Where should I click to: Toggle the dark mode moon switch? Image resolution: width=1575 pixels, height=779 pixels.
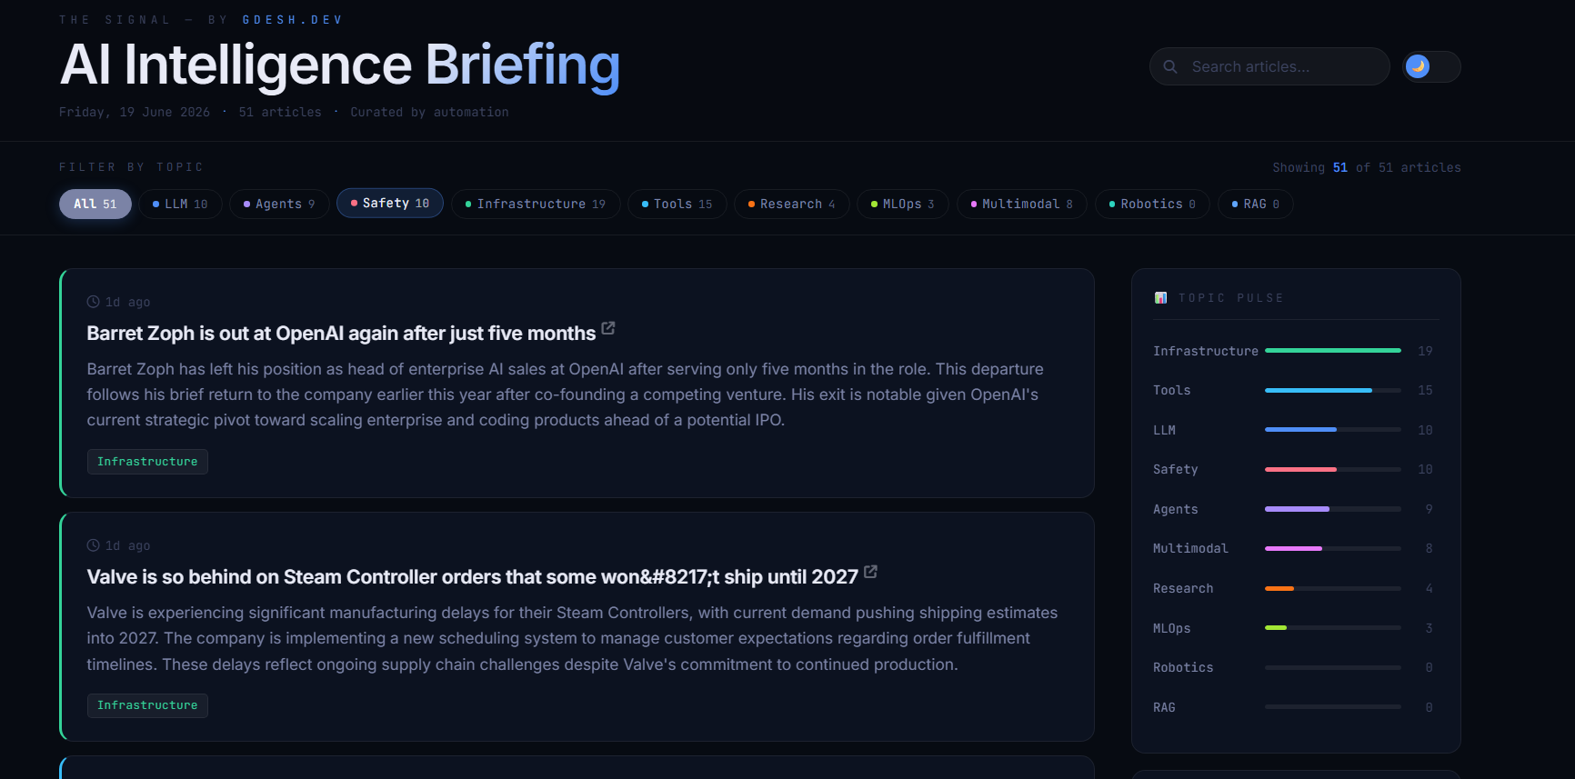[x=1431, y=66]
